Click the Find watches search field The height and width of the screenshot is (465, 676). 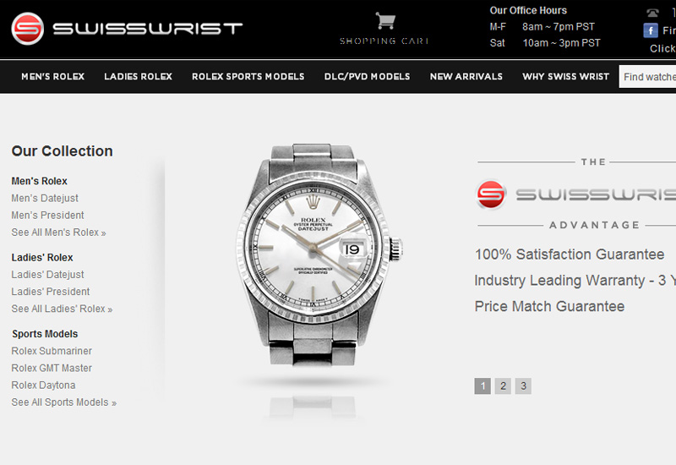[x=647, y=77]
